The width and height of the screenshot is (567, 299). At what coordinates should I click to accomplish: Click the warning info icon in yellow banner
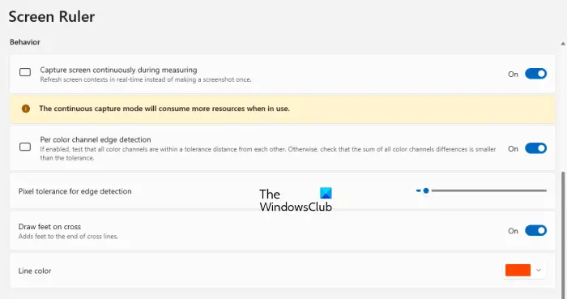point(26,109)
